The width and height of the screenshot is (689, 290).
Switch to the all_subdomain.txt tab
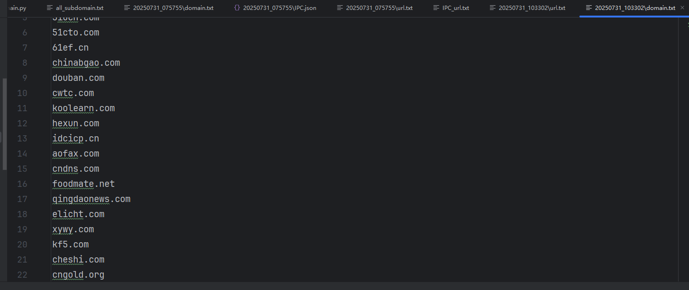[x=74, y=8]
